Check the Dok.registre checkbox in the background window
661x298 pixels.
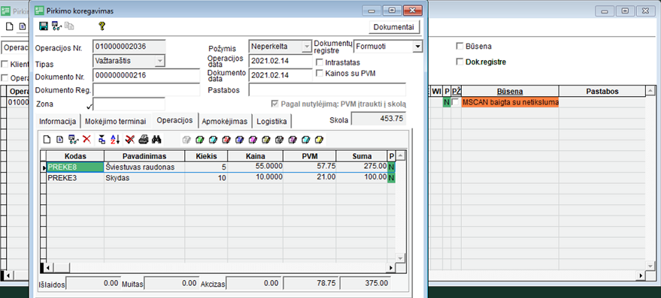(459, 62)
